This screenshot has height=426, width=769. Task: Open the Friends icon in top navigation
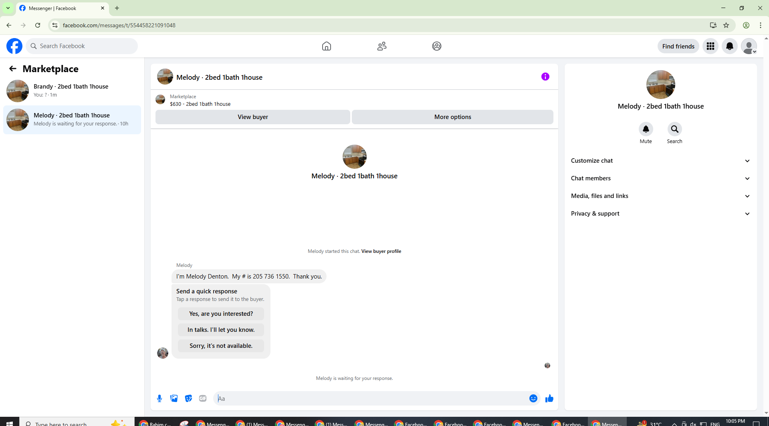[382, 46]
